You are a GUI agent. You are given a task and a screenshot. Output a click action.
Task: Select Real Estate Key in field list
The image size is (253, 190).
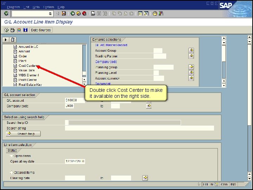[x=30, y=85]
